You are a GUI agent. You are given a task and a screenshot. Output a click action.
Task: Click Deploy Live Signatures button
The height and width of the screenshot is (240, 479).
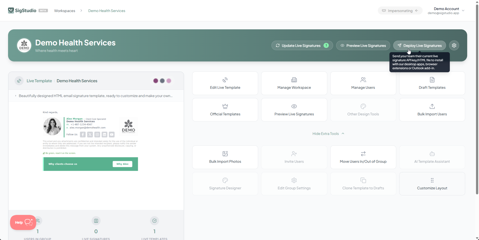[419, 45]
